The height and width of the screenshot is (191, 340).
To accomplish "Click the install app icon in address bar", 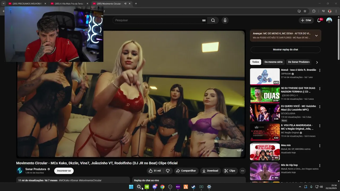I will coord(299,11).
